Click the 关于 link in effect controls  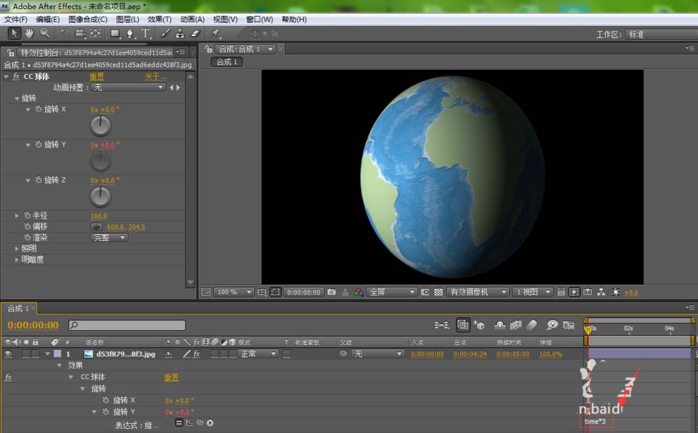(x=155, y=77)
